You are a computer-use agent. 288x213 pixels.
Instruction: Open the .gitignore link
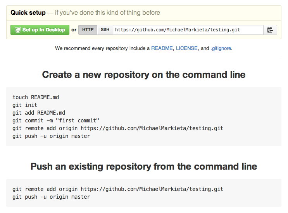point(221,48)
